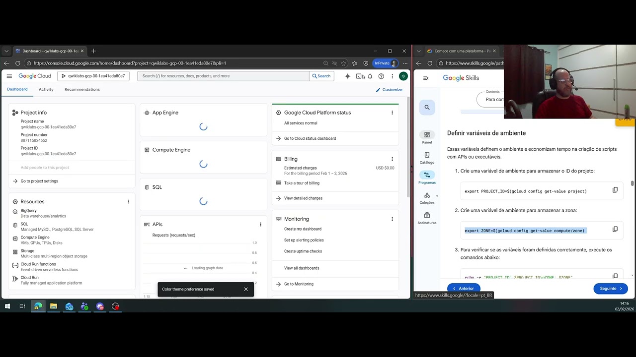Open Assinaturas in Google Skills sidebar
This screenshot has height=357, width=636.
(427, 218)
